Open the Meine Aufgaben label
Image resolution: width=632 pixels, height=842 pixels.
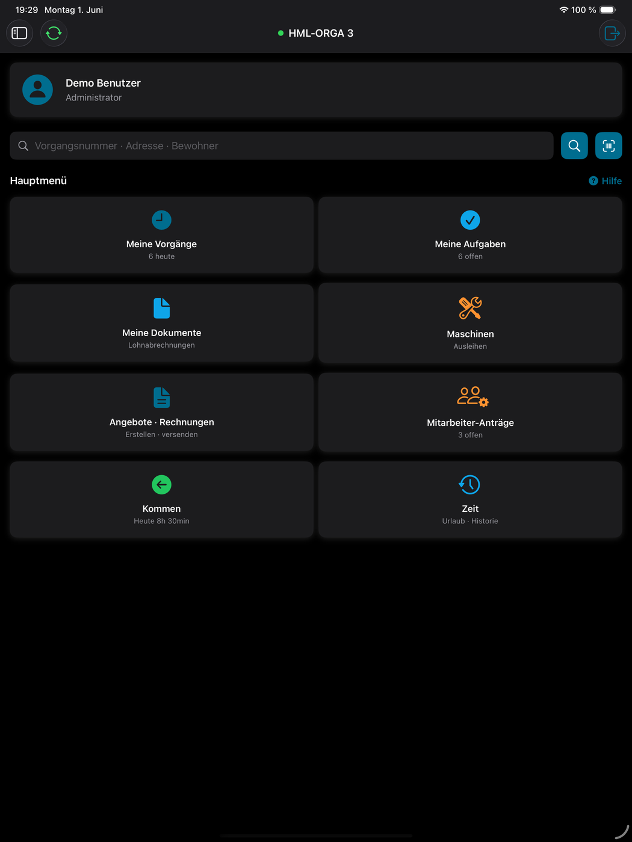point(470,244)
